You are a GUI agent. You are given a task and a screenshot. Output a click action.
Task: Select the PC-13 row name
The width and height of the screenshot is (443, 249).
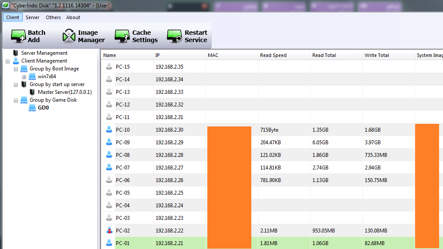click(x=122, y=92)
